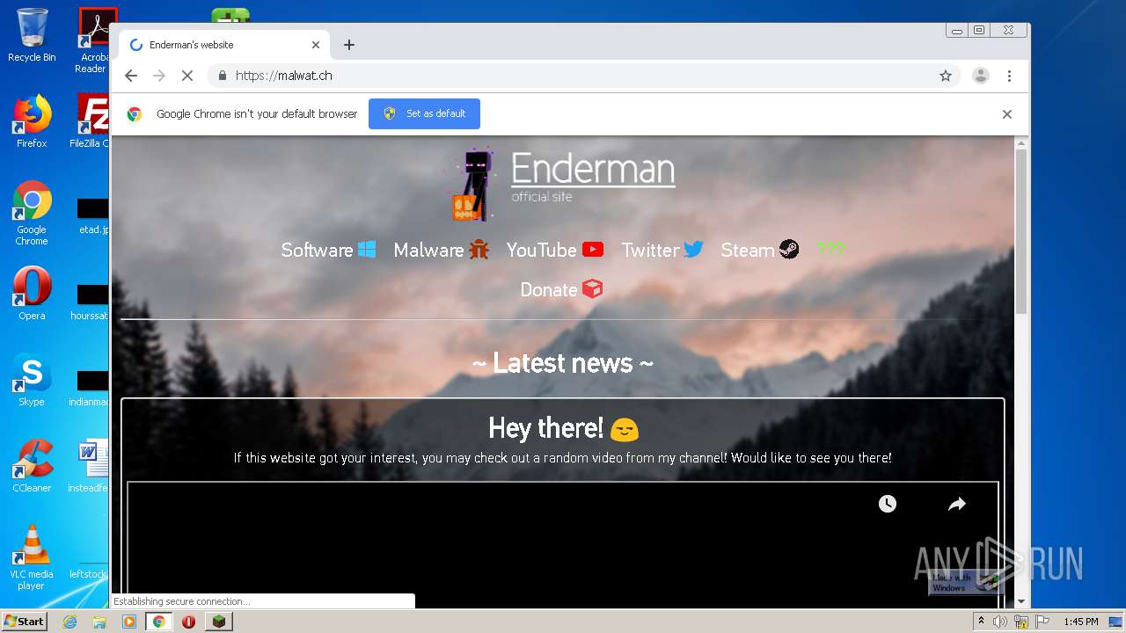Stop the page from loading
Image resolution: width=1126 pixels, height=633 pixels.
(186, 76)
